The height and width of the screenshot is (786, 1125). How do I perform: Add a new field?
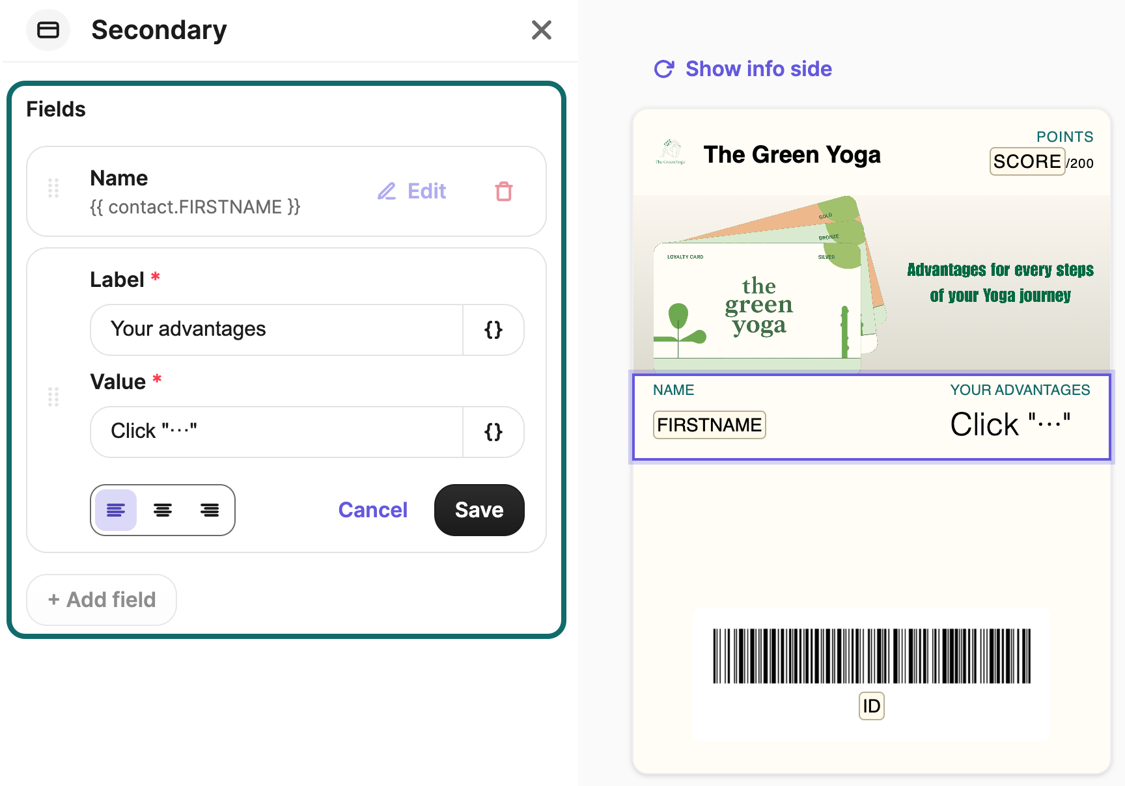[x=102, y=600]
